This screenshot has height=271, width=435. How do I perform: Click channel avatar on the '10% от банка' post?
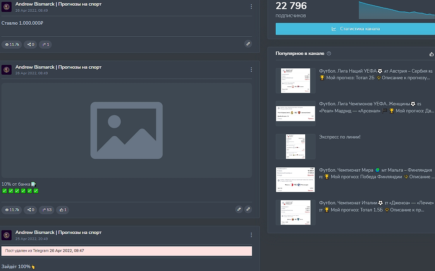(7, 70)
